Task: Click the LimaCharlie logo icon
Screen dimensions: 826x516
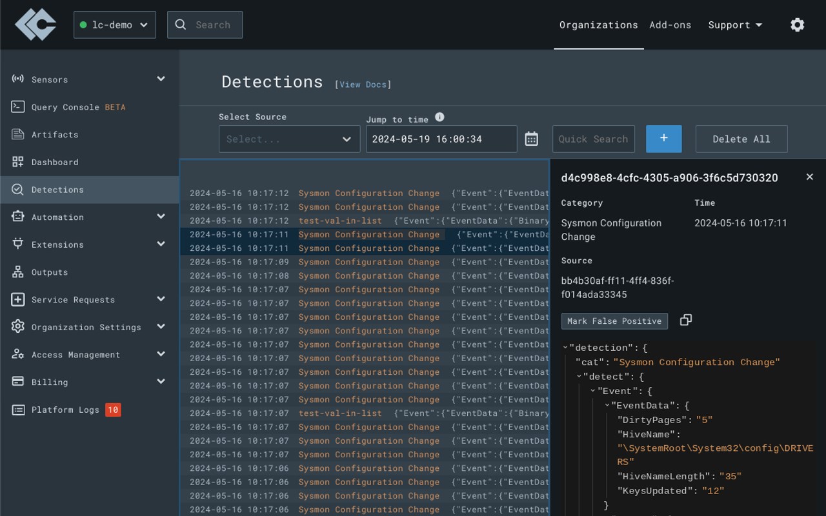Action: [x=35, y=25]
